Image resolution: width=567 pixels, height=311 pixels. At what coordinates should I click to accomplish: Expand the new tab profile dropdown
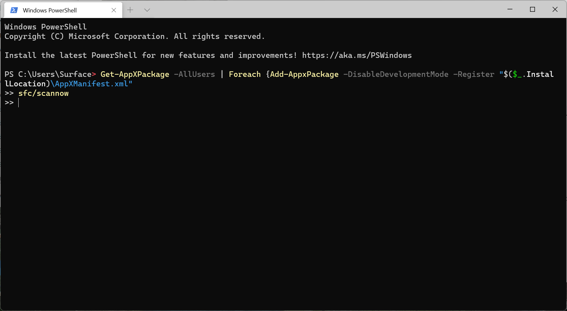coord(147,10)
